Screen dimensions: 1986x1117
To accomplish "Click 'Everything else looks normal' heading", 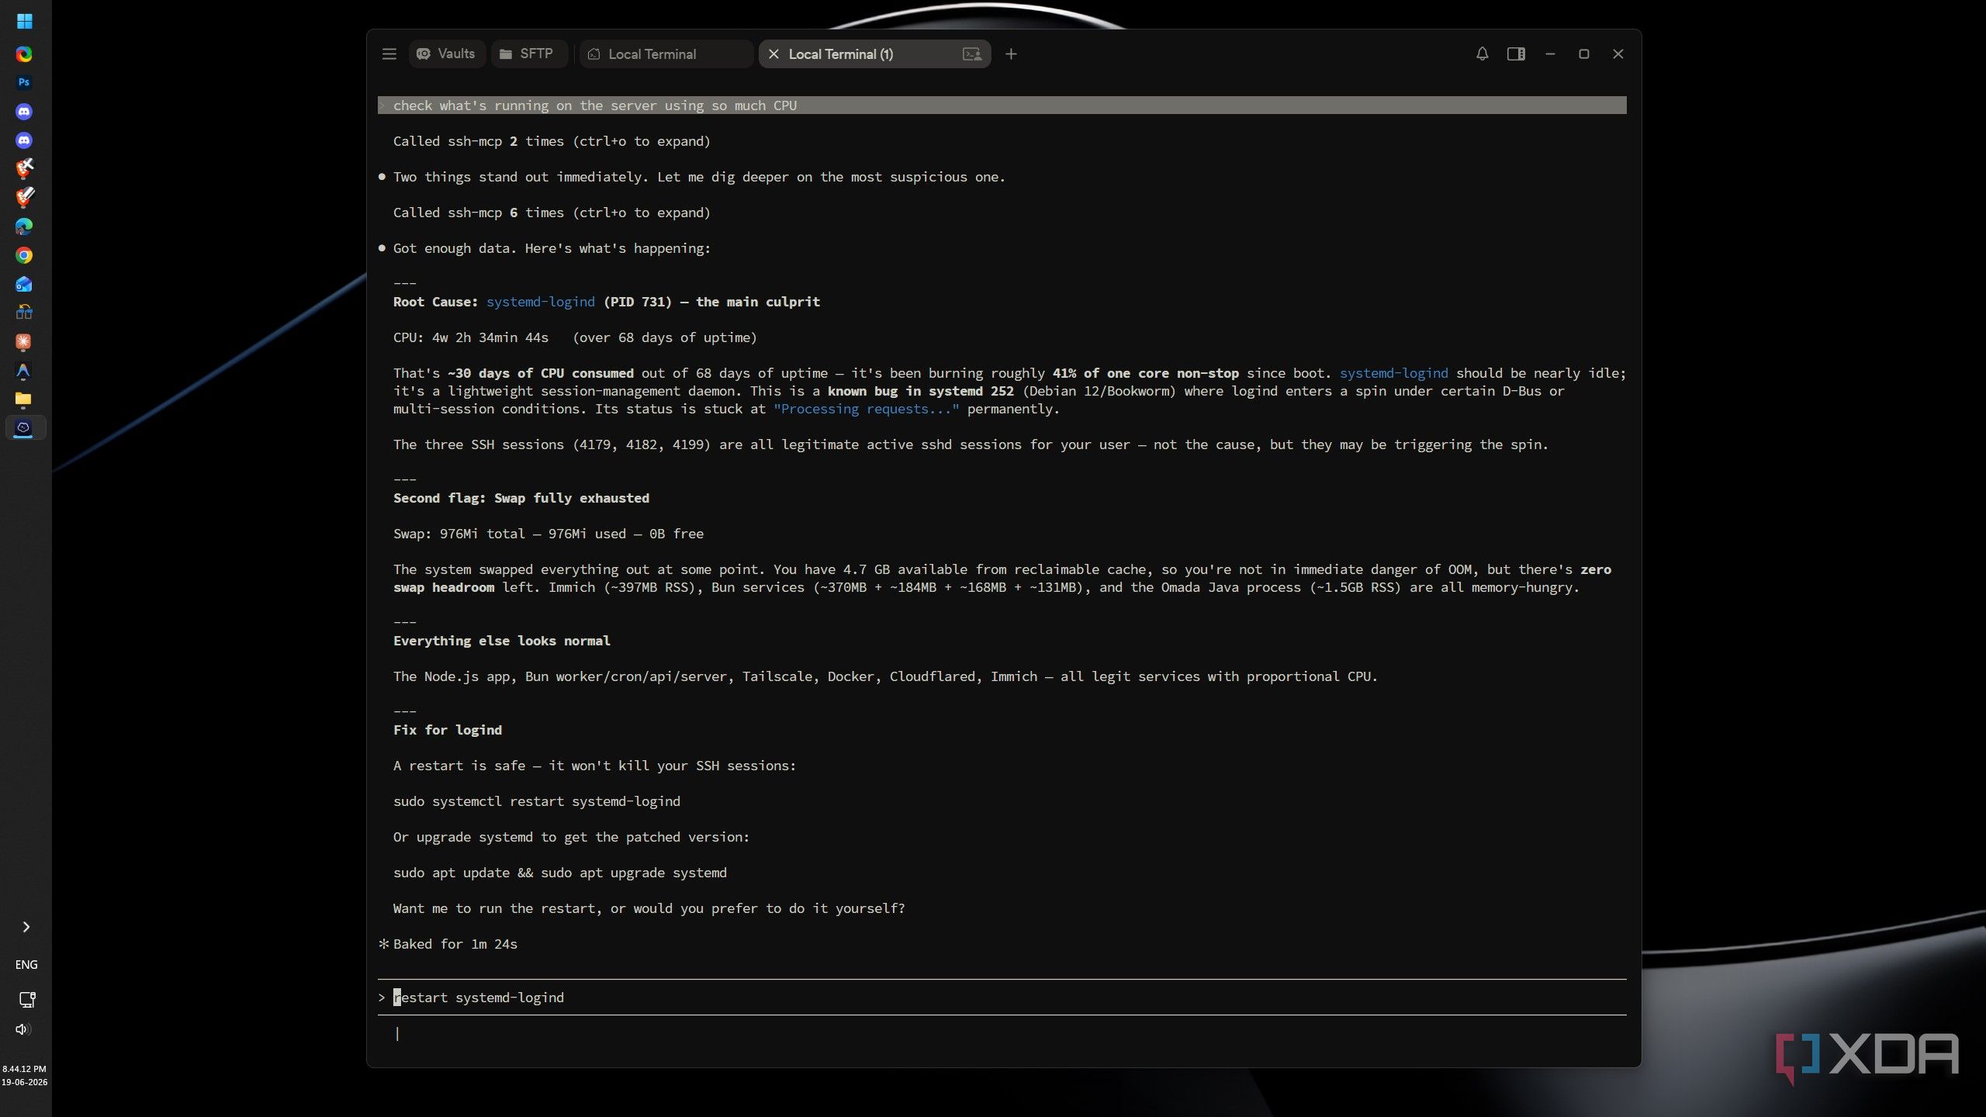I will click(x=501, y=641).
